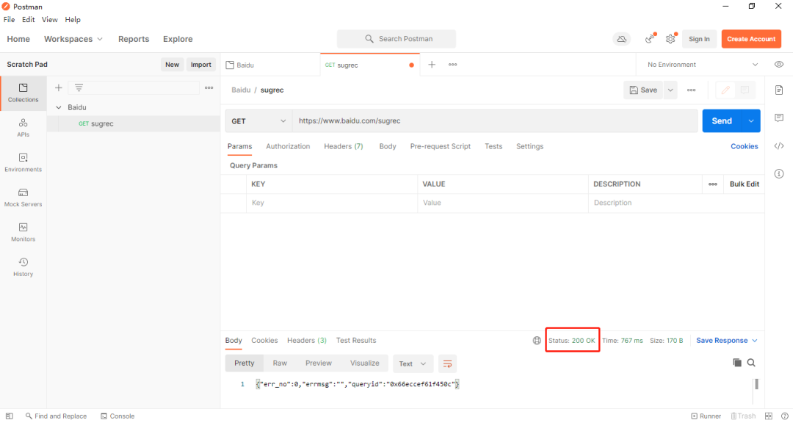The image size is (793, 423).
Task: Switch to the request Headers (7) tab
Action: tap(344, 146)
